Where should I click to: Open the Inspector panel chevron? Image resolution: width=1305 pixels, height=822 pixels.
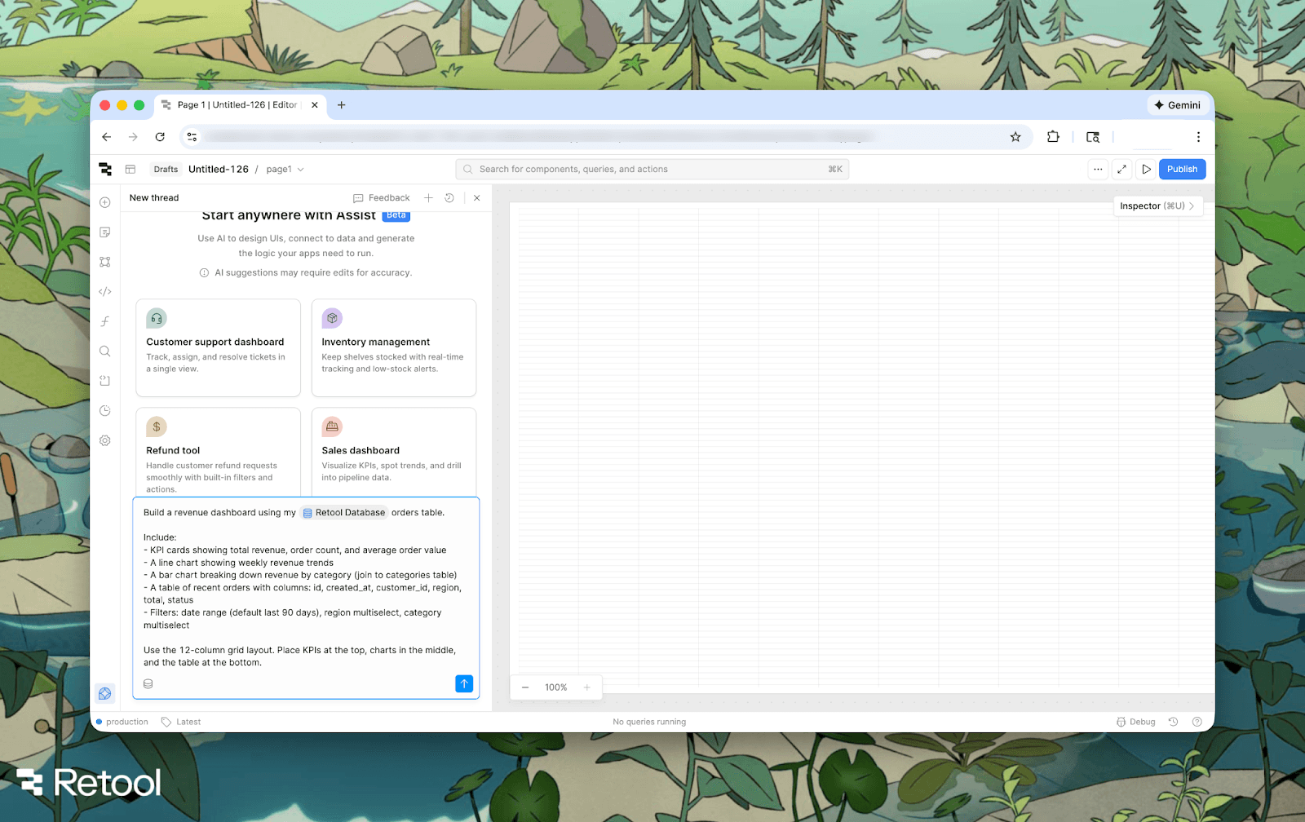pyautogui.click(x=1192, y=205)
